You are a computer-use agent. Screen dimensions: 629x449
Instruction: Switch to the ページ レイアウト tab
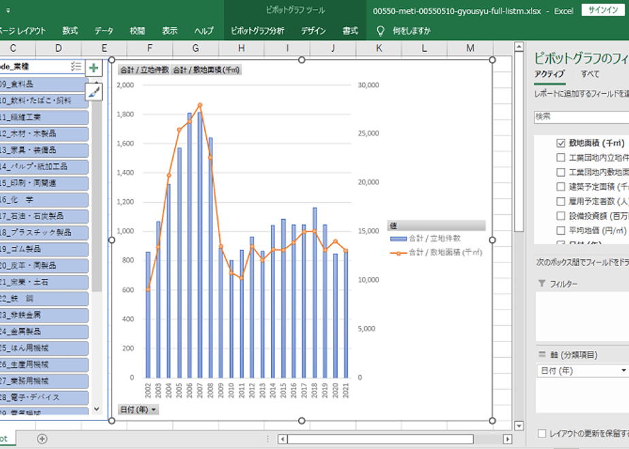[22, 31]
